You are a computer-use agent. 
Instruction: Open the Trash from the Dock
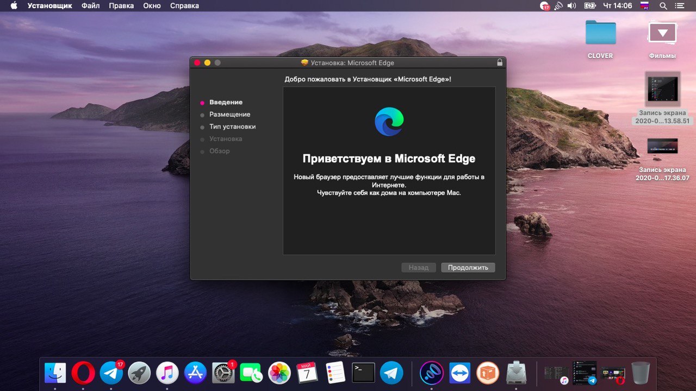pyautogui.click(x=641, y=373)
